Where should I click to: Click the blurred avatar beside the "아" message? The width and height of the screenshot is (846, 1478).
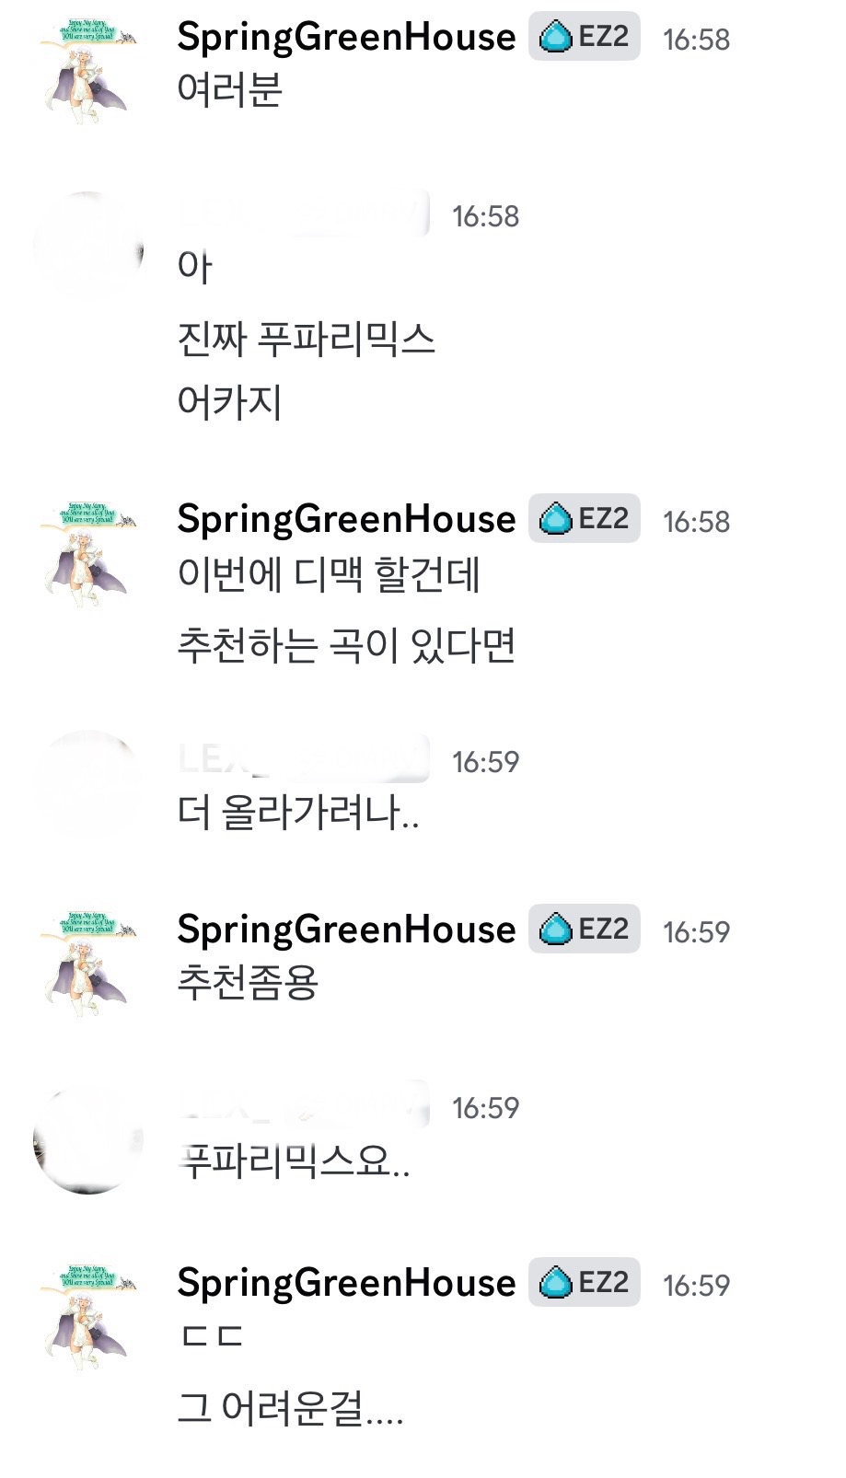[88, 245]
